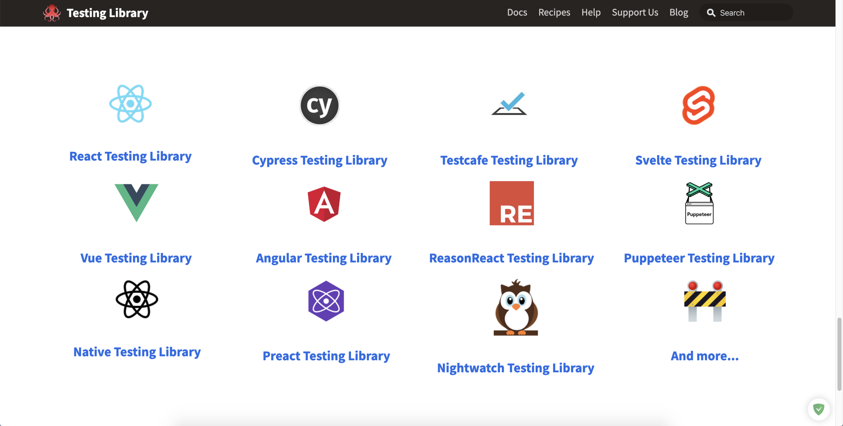Click the Testcafe checkmark logo
Image resolution: width=843 pixels, height=426 pixels.
509,103
